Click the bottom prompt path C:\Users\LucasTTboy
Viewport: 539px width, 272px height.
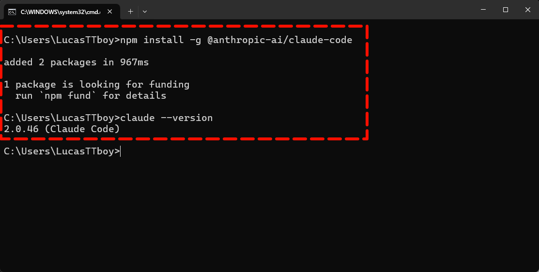click(x=58, y=151)
